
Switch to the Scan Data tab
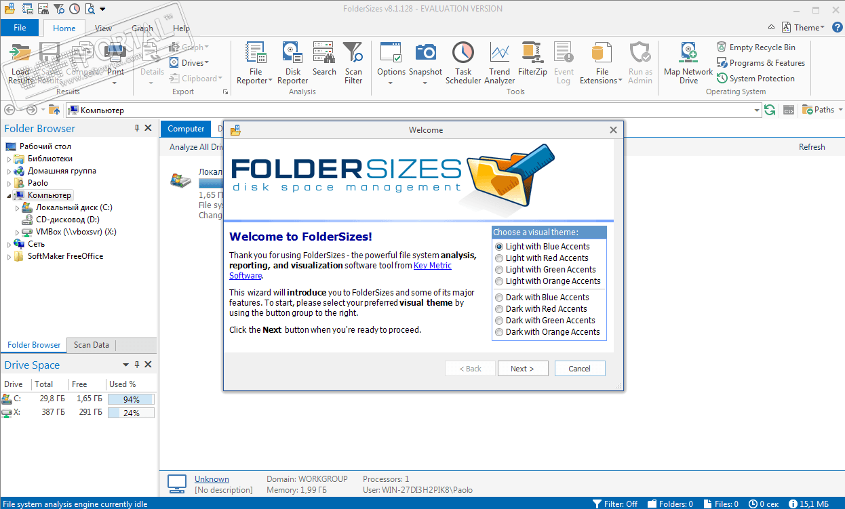pyautogui.click(x=92, y=345)
